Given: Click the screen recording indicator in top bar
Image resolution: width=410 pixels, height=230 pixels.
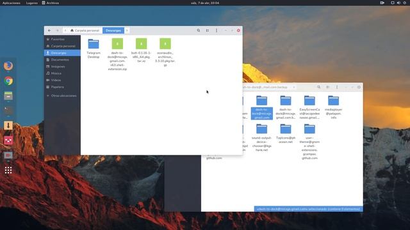Looking at the screenshot, I should 382,3.
